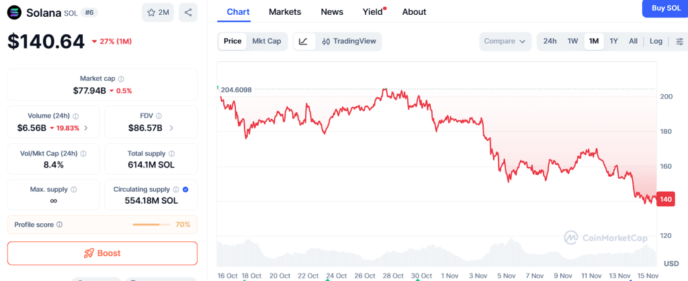
Task: Click the share icon next to Solana
Action: (x=188, y=12)
